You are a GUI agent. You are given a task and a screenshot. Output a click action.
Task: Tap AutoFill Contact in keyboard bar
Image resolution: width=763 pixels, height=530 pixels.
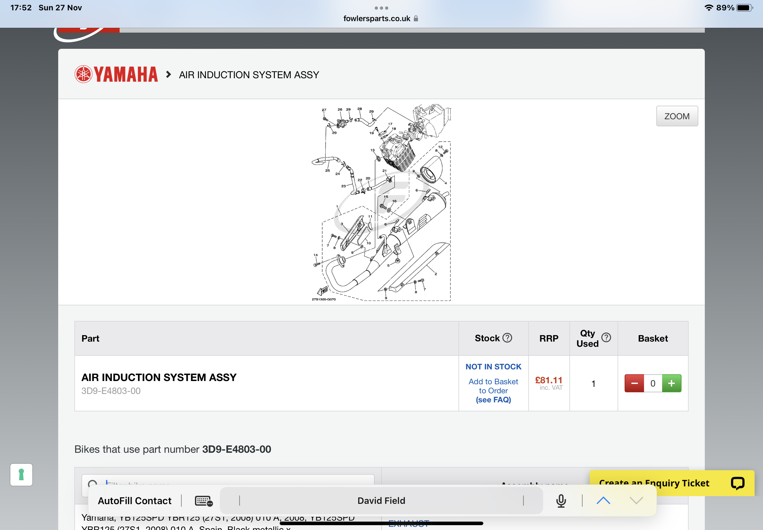pyautogui.click(x=134, y=501)
